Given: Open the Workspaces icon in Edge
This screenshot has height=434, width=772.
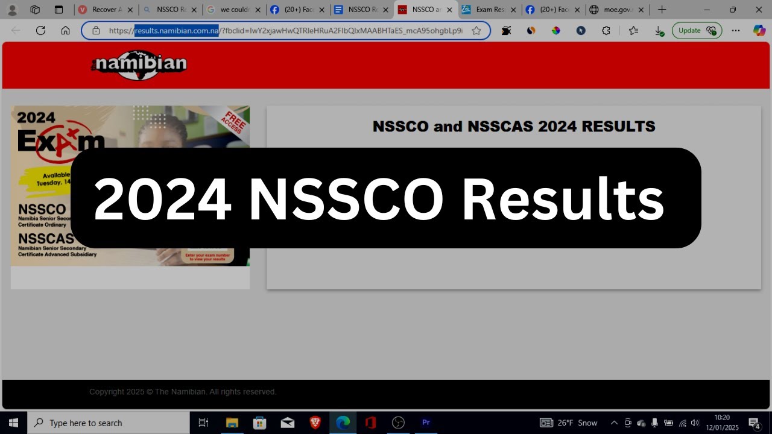Looking at the screenshot, I should [35, 10].
